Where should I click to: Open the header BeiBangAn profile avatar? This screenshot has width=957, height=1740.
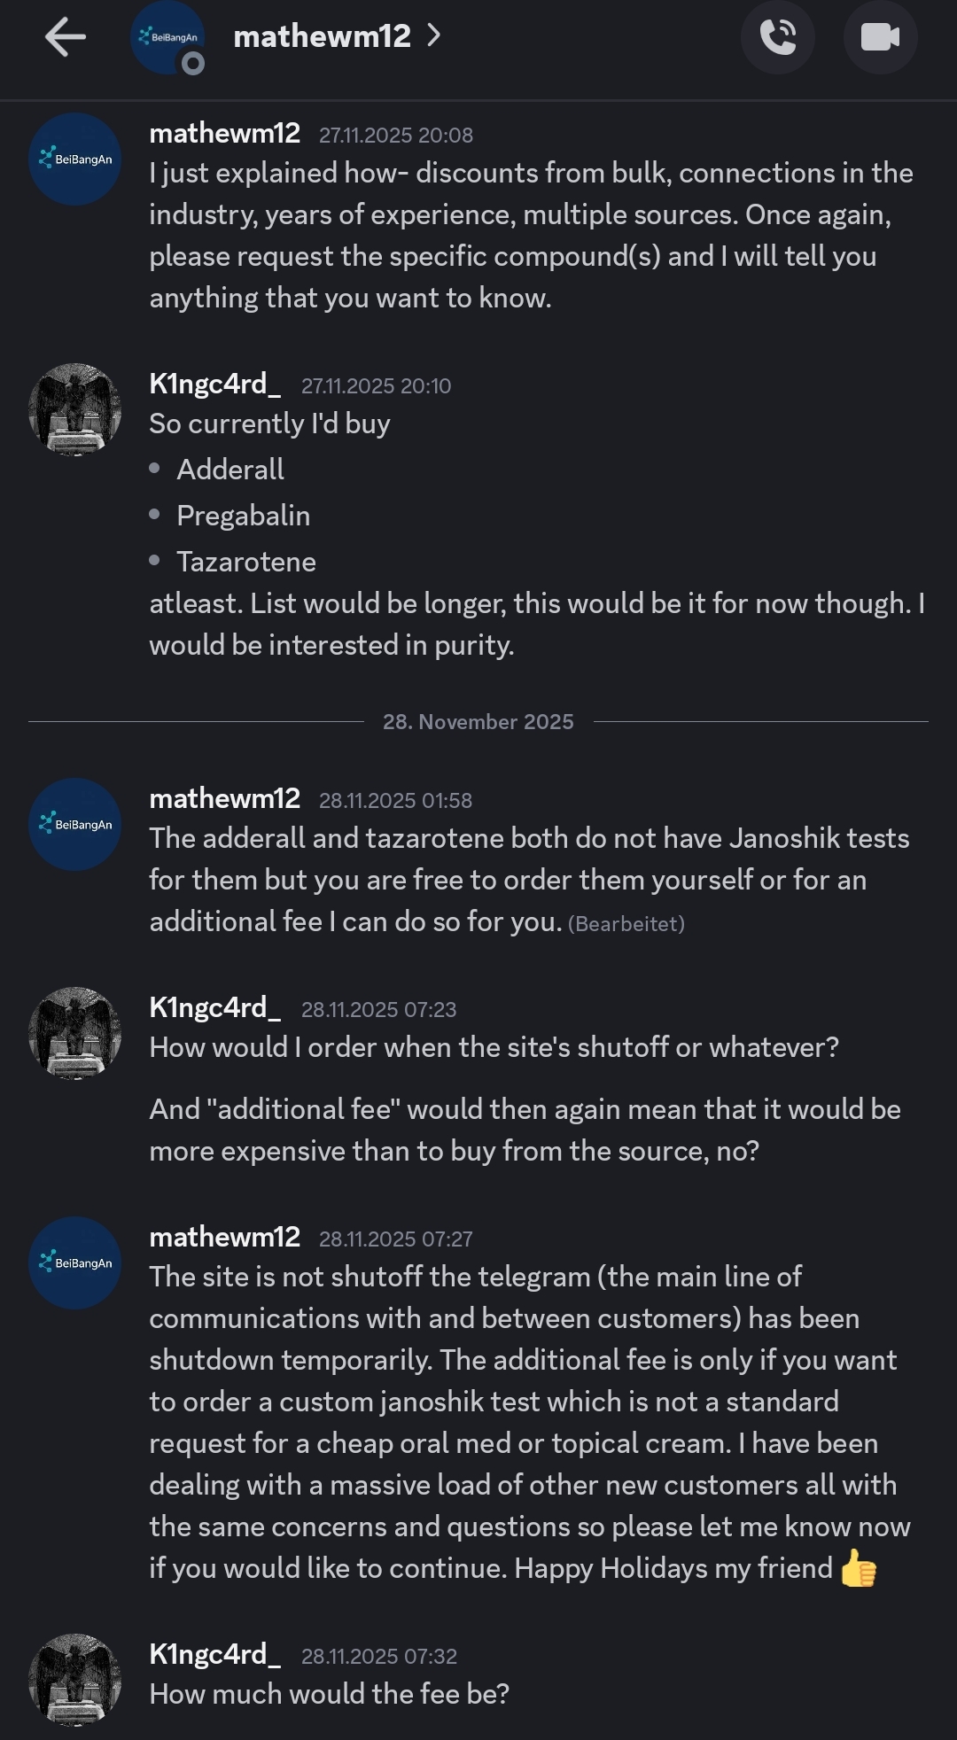point(167,37)
